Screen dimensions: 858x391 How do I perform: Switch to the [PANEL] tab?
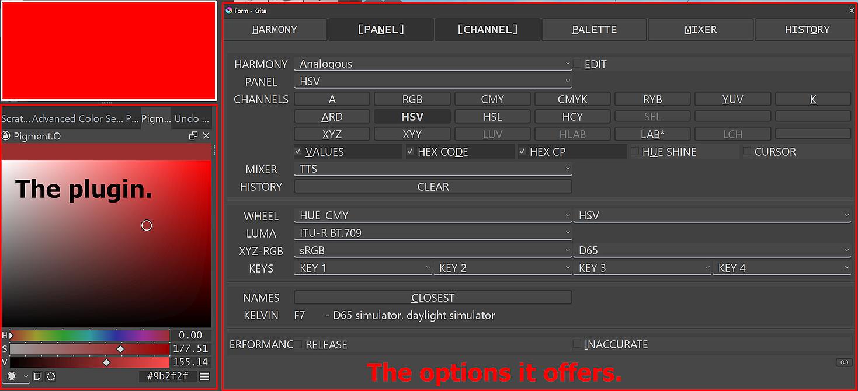point(381,30)
